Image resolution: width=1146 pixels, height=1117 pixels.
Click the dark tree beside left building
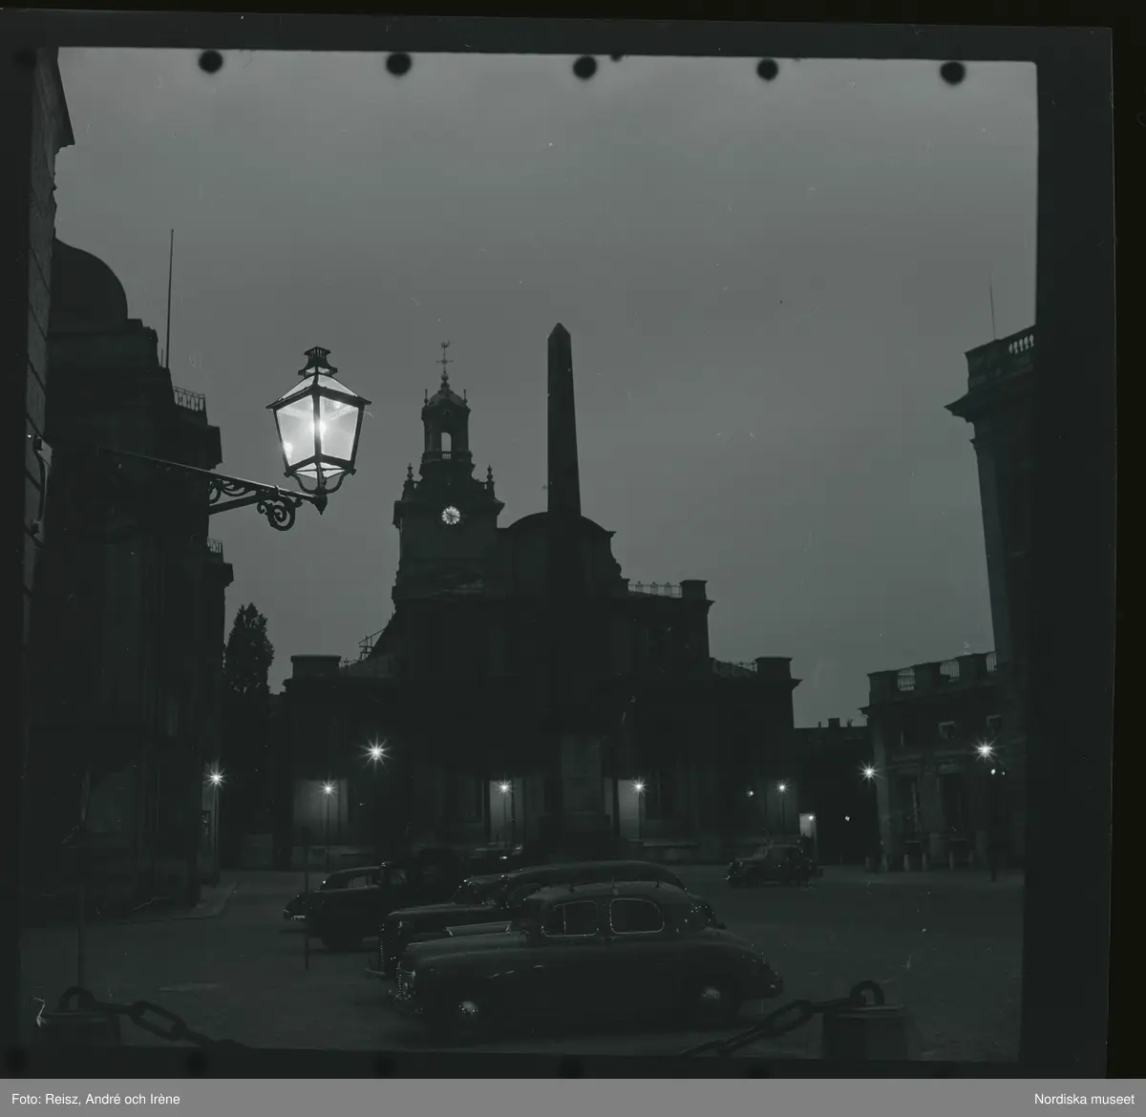(247, 651)
